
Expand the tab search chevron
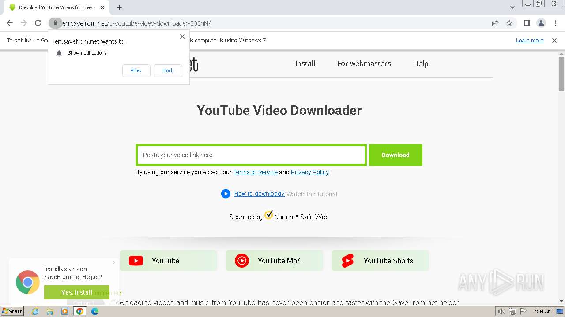512,7
